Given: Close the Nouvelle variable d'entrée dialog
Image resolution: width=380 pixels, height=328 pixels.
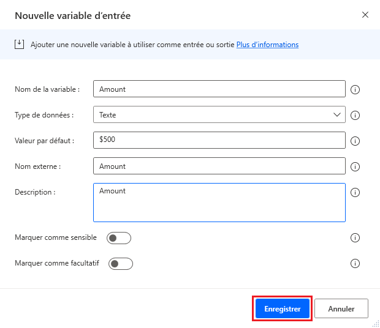Looking at the screenshot, I should (365, 15).
